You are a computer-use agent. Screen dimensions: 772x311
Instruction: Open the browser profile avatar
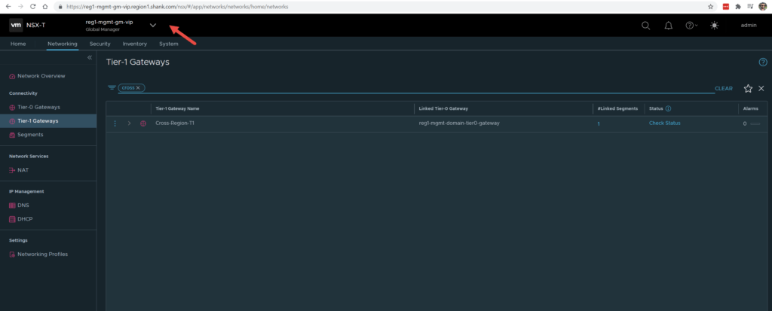[x=763, y=7]
